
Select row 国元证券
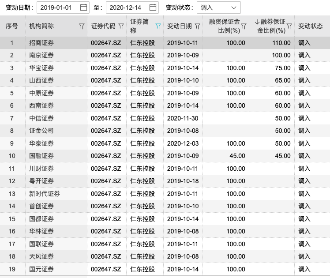pos(165,269)
